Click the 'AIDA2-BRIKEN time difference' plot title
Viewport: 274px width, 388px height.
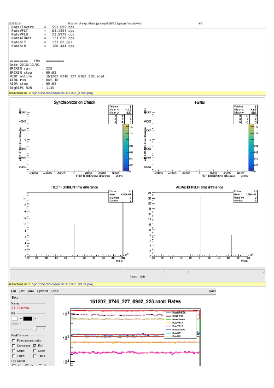pos(199,188)
